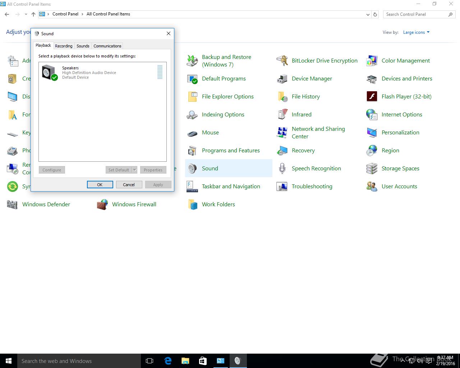Screen dimensions: 460x368
Task: Open the Mouse icon
Action: click(192, 133)
